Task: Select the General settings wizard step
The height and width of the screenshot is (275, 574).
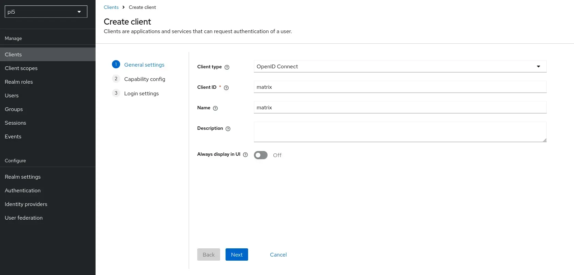Action: (138, 65)
